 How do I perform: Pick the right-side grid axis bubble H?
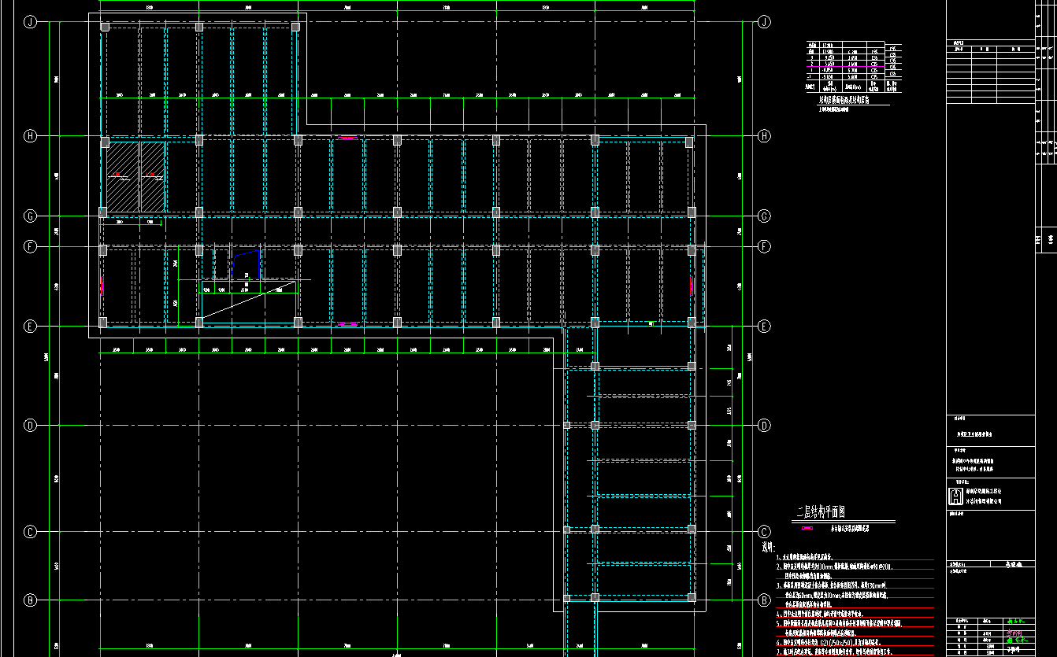(x=764, y=136)
